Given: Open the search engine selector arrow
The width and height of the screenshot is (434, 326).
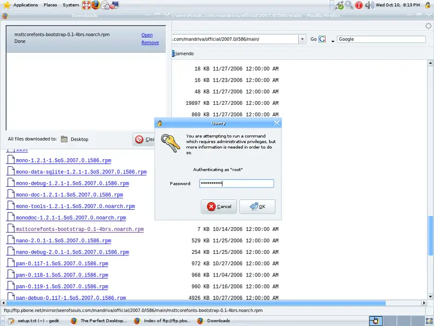Looking at the screenshot, I should tap(333, 41).
